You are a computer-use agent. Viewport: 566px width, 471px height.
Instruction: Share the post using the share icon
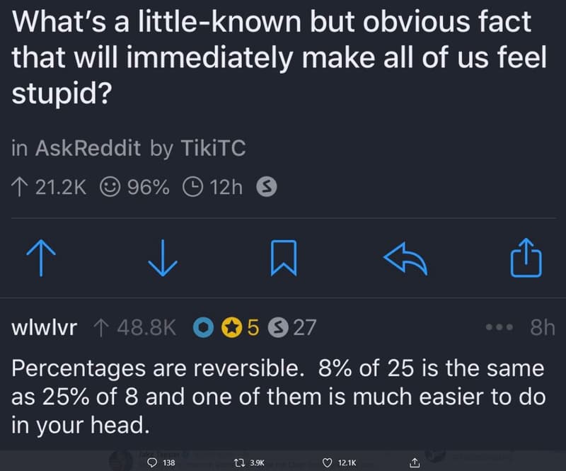click(525, 259)
